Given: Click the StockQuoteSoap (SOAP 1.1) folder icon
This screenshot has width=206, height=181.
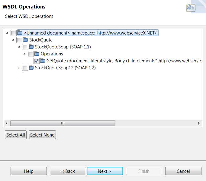Looking at the screenshot, I should pos(31,47).
